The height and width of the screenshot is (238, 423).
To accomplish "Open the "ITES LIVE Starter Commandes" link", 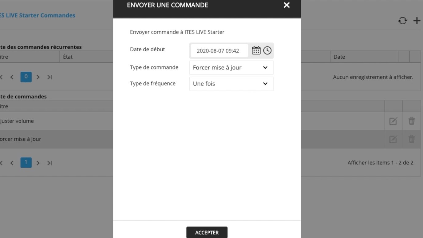I will 38,15.
